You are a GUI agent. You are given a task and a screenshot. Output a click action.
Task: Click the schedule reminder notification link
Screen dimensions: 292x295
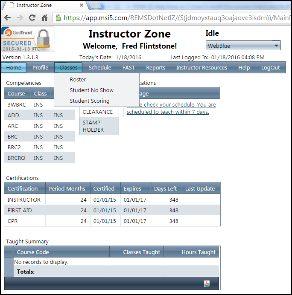pos(171,108)
